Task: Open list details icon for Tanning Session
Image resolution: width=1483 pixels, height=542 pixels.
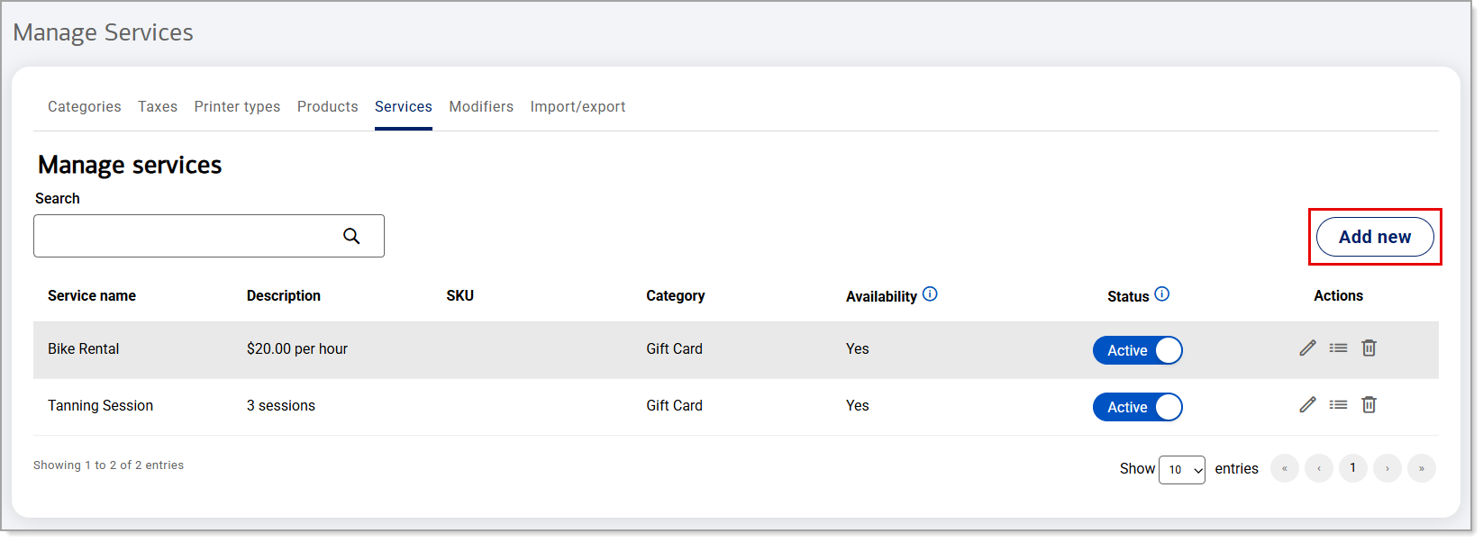Action: tap(1338, 404)
